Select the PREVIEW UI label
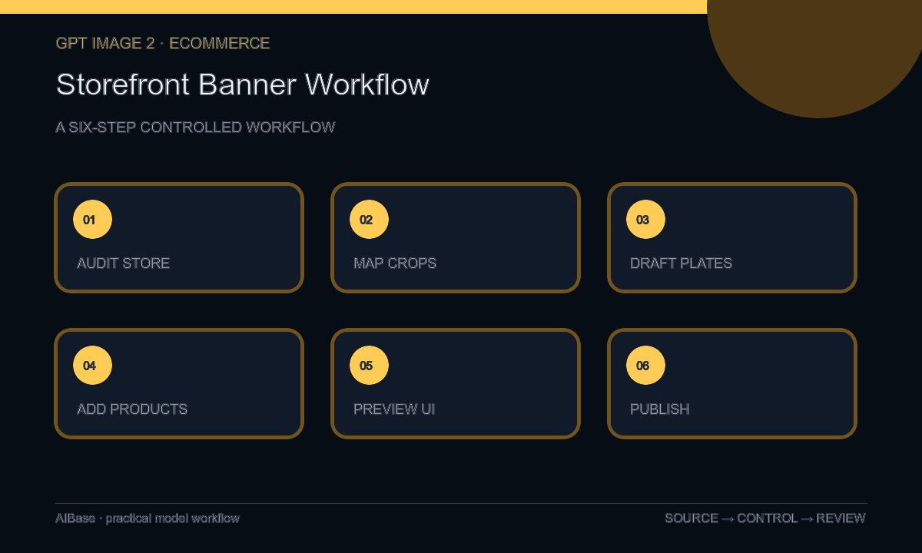This screenshot has height=553, width=922. click(394, 409)
